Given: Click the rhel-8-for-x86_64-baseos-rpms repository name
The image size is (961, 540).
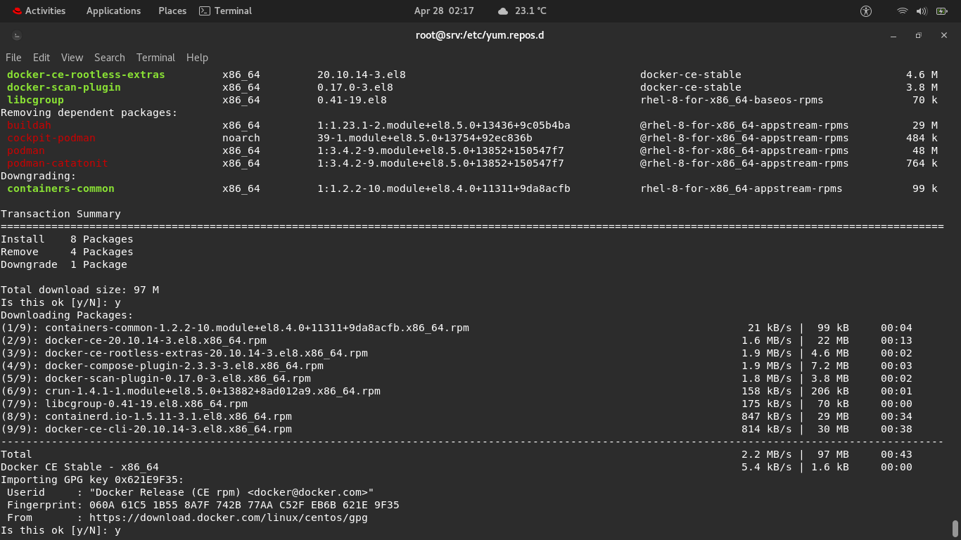Looking at the screenshot, I should coord(732,100).
